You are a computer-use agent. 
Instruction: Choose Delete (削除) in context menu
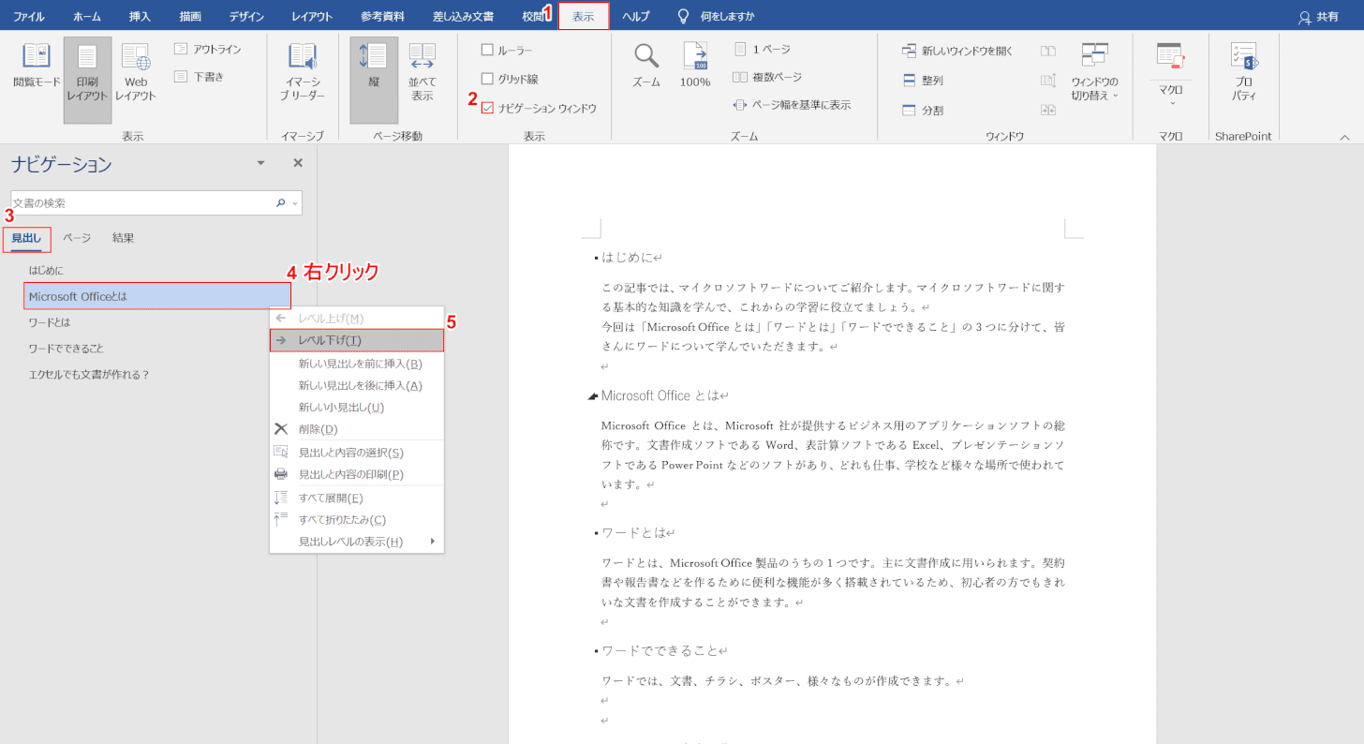point(357,428)
